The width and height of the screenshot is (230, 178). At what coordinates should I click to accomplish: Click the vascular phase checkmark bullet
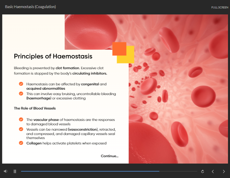tap(21, 120)
